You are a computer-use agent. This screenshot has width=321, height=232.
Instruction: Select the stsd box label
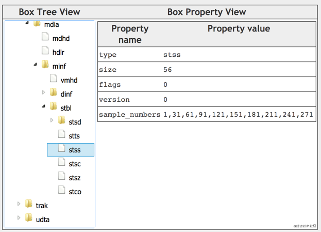(75, 122)
